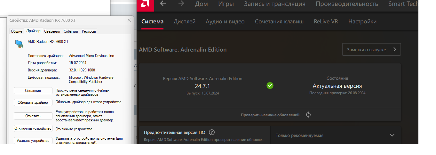Click the Заметки о выпуске button
436x155 pixels.
pyautogui.click(x=371, y=50)
